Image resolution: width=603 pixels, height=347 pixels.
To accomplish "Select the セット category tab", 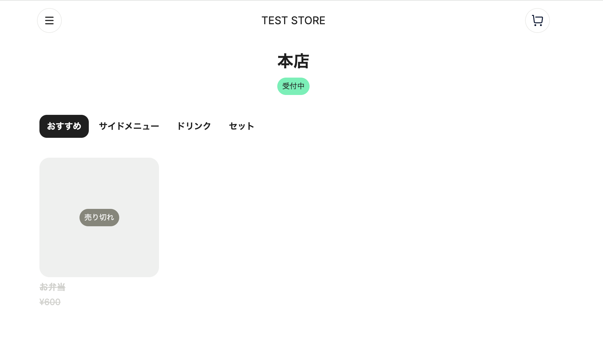I will tap(241, 126).
